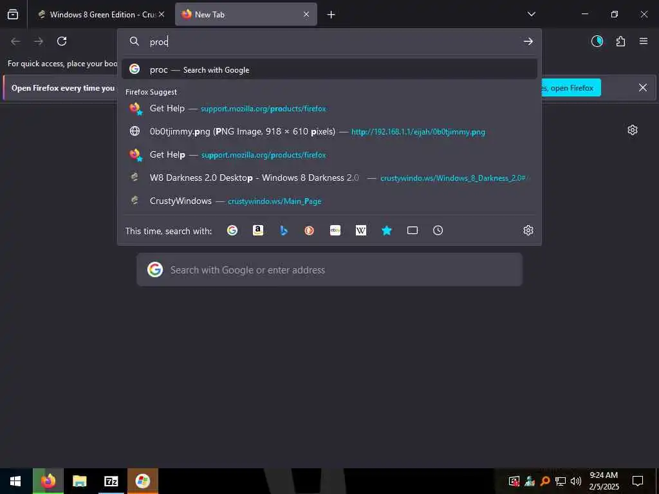Viewport: 659px width, 494px height.
Task: Open clock showing 9:24 AM
Action: click(604, 481)
